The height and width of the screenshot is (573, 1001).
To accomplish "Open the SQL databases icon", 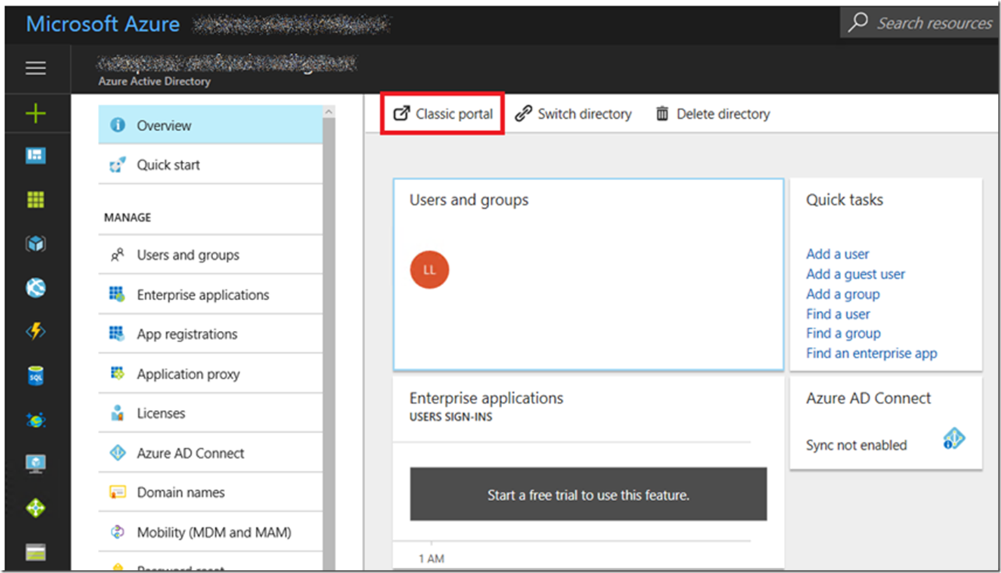I will coord(35,376).
